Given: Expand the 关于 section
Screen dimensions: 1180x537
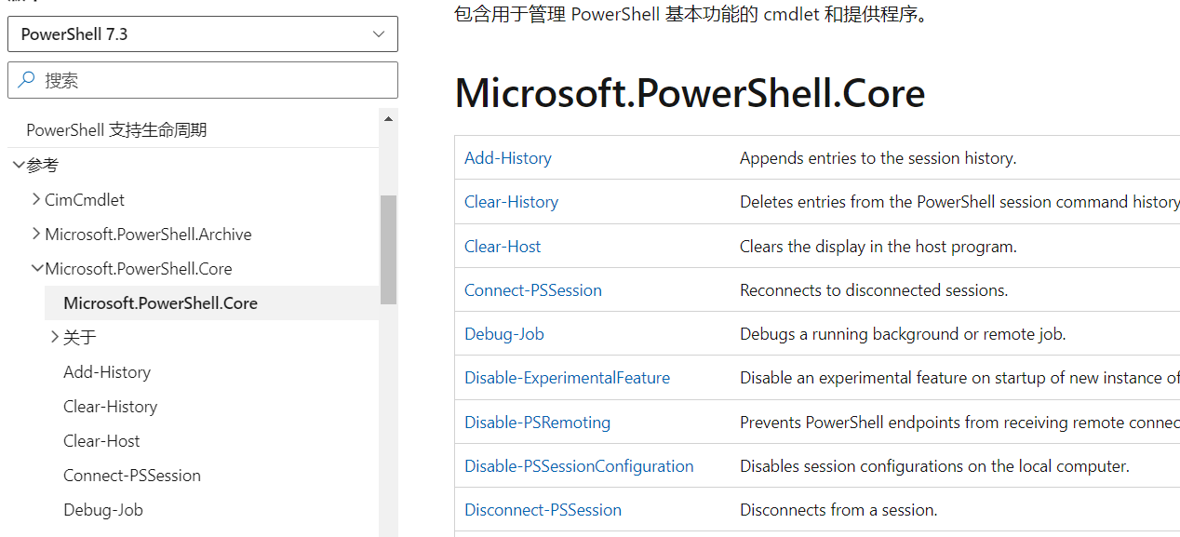Looking at the screenshot, I should [54, 337].
